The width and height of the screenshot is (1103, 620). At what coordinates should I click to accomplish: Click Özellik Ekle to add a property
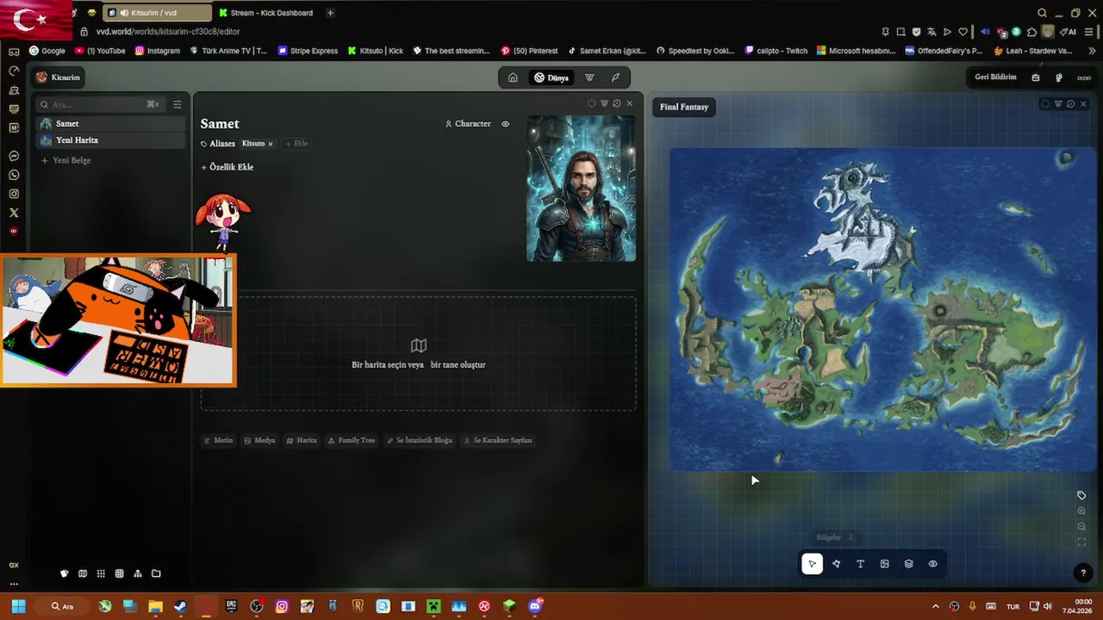click(227, 167)
